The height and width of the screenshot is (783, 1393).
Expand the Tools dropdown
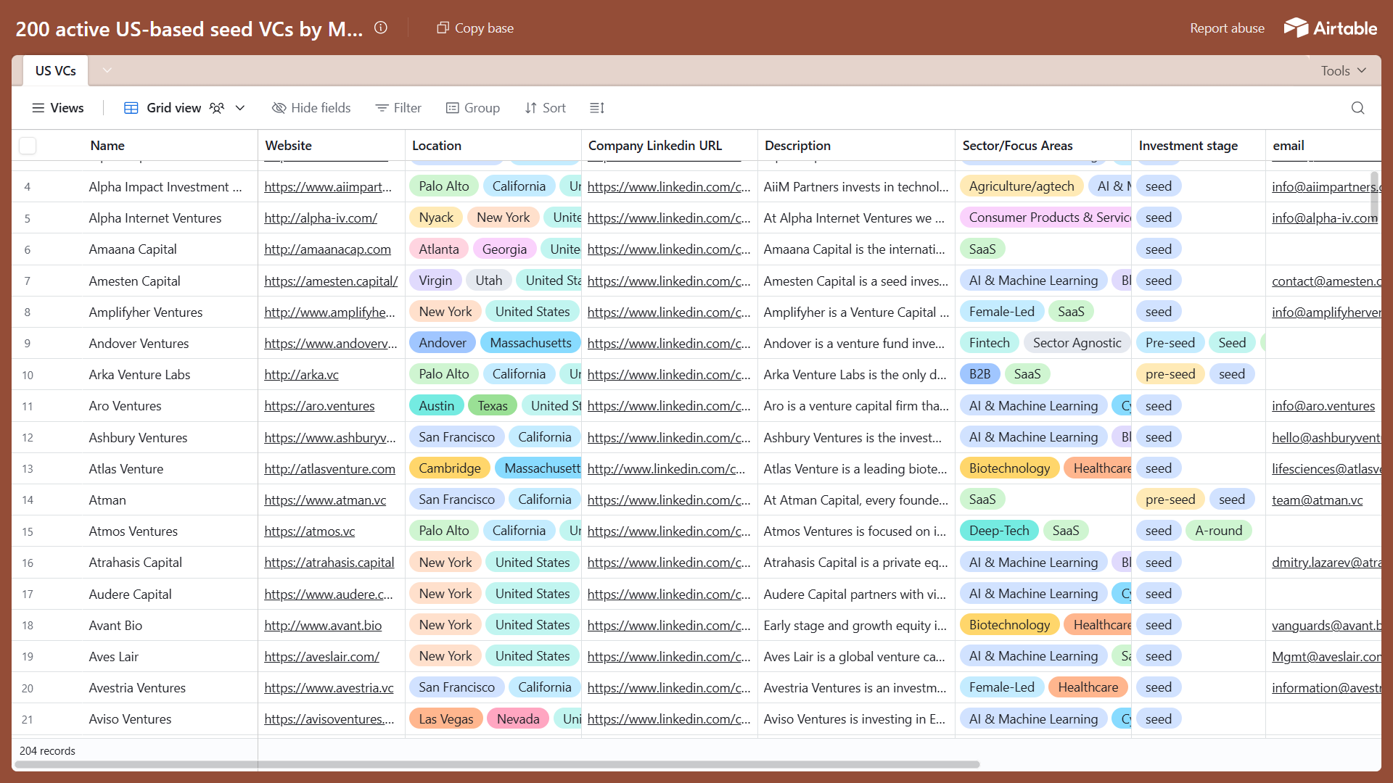[x=1343, y=70]
